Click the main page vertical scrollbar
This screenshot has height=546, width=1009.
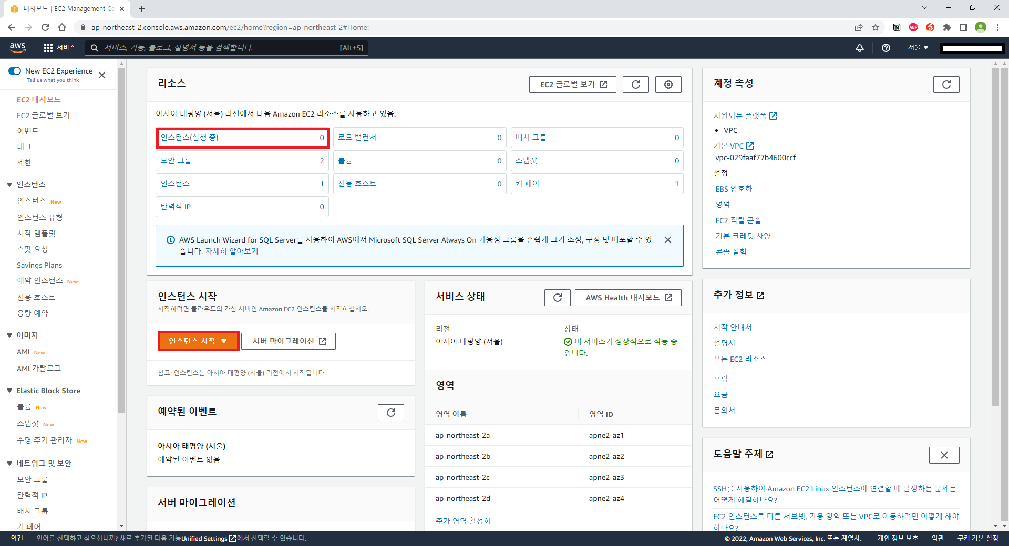point(995,236)
